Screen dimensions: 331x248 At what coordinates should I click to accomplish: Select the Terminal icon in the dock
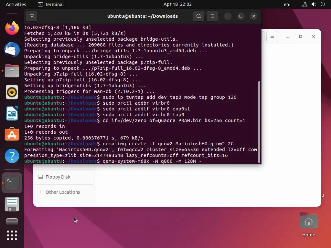pos(12,183)
